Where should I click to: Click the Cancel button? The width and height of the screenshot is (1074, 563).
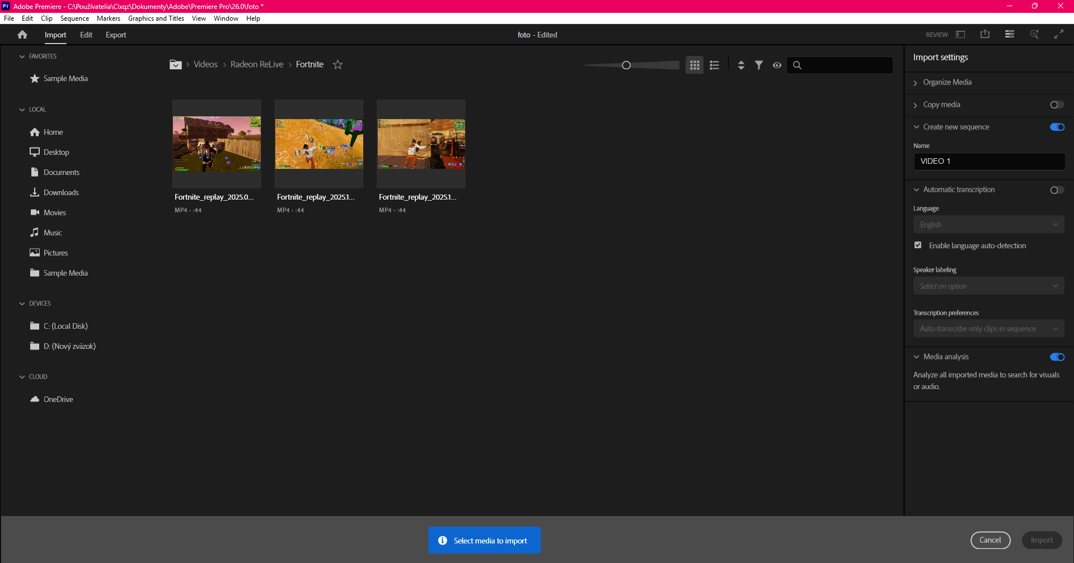[x=989, y=540]
